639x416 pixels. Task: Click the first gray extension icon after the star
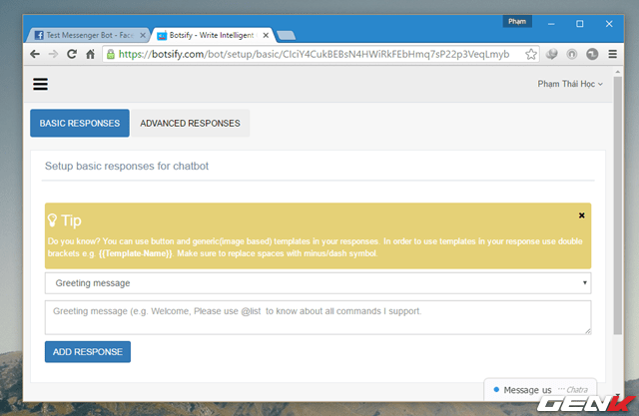[x=552, y=54]
